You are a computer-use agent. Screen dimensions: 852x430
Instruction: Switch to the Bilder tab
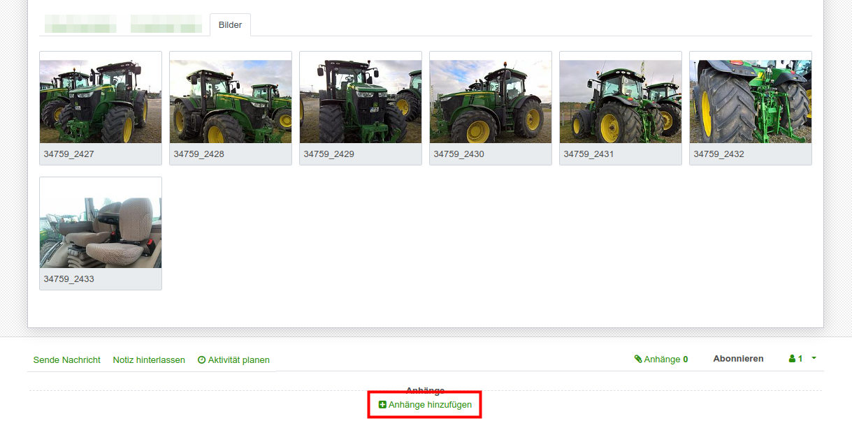point(230,25)
